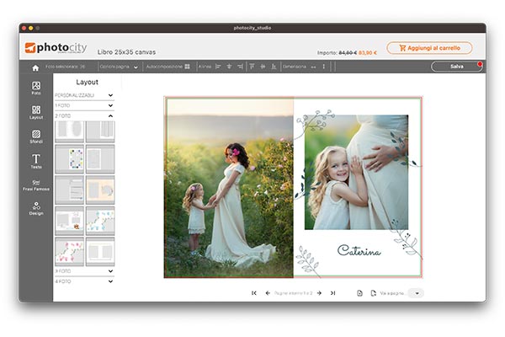Click the photocity logo

[x=56, y=48]
